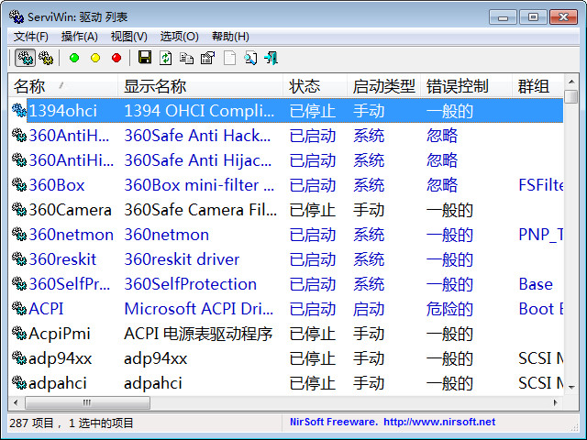Open the 文件(F) menu
Viewport: 587px width, 440px height.
[x=31, y=37]
